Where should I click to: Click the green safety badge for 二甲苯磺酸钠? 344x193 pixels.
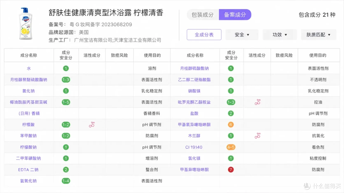click(x=66, y=158)
